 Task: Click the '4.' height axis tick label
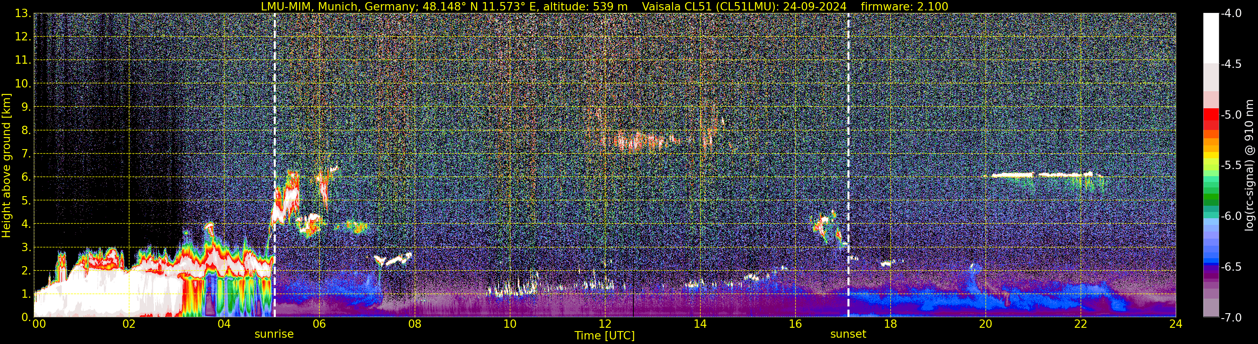click(26, 224)
